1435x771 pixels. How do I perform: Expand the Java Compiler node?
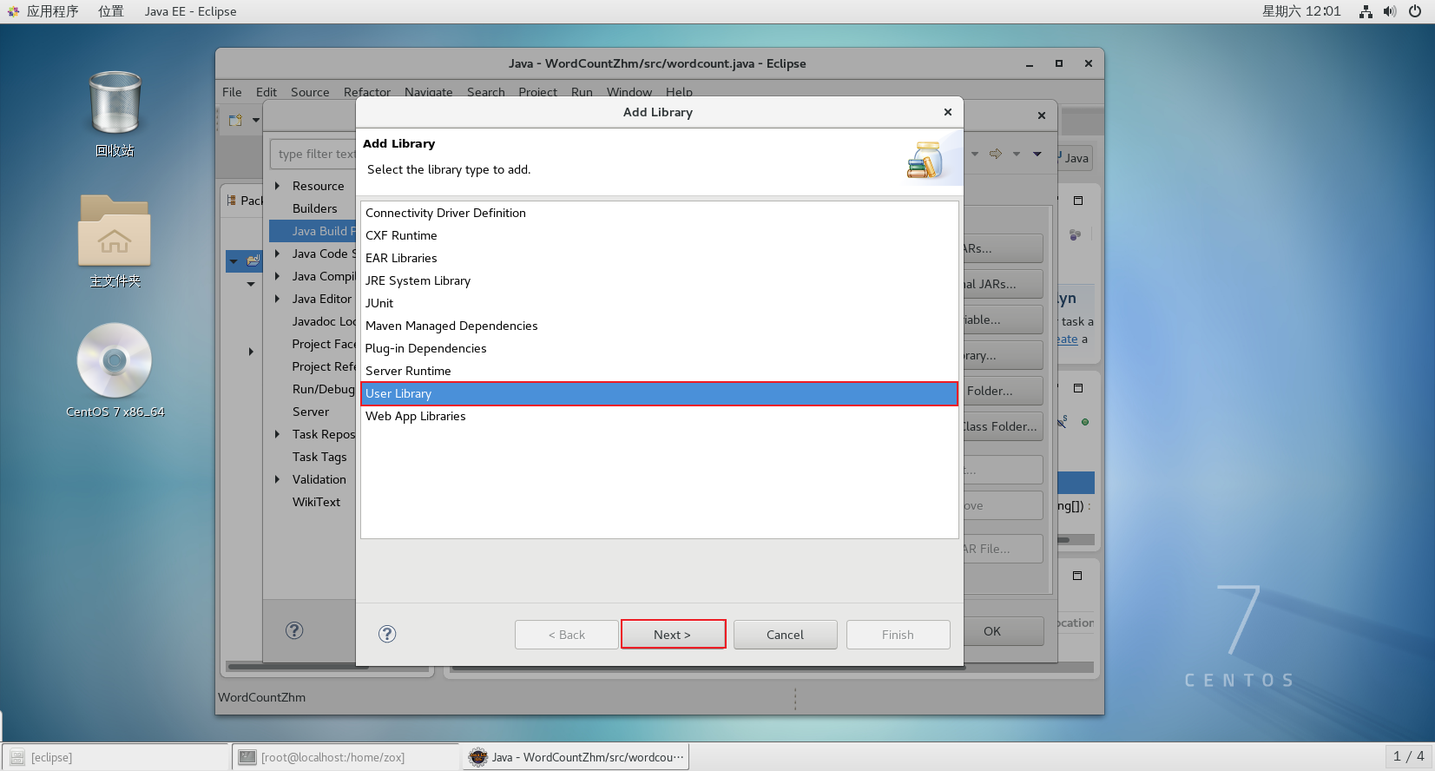click(278, 276)
